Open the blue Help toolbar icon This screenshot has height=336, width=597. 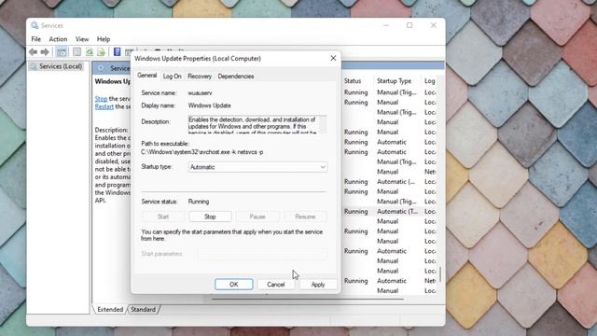(x=118, y=52)
